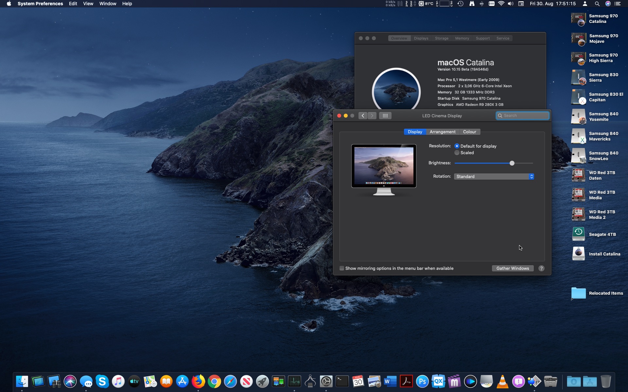
Task: Enable Show mirroring options checkbox
Action: [x=342, y=268]
